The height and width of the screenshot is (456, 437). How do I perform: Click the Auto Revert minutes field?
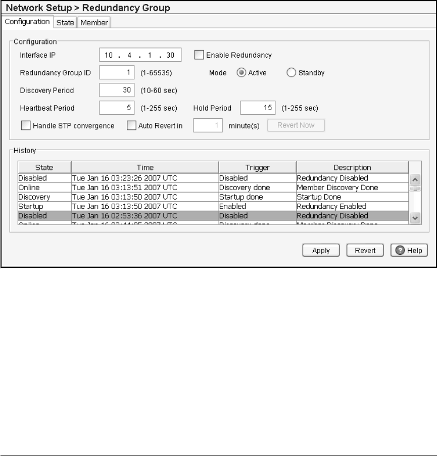[x=208, y=125]
